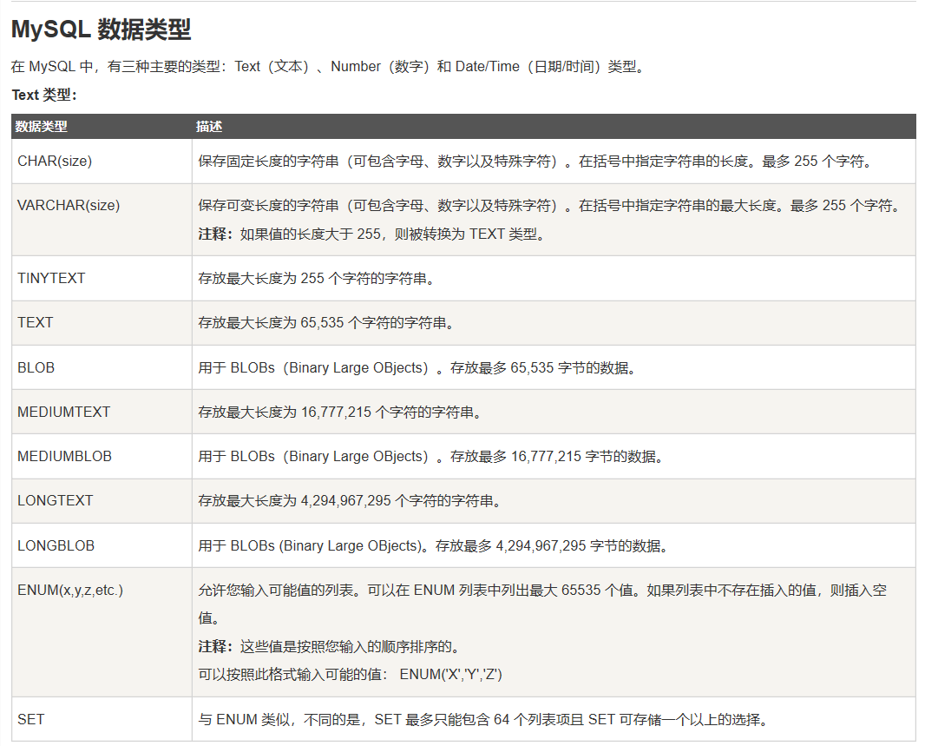The height and width of the screenshot is (746, 925).
Task: Click the note '如果值的长度大于 255' line
Action: click(373, 234)
